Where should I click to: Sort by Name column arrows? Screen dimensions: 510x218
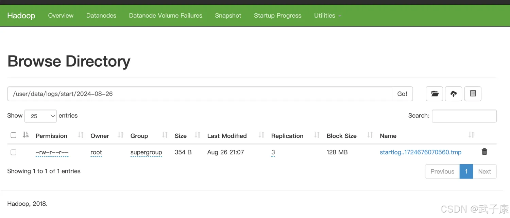point(471,135)
